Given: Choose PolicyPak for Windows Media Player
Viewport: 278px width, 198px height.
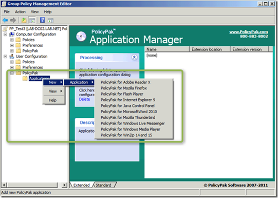Looking at the screenshot, I should coord(134,129).
